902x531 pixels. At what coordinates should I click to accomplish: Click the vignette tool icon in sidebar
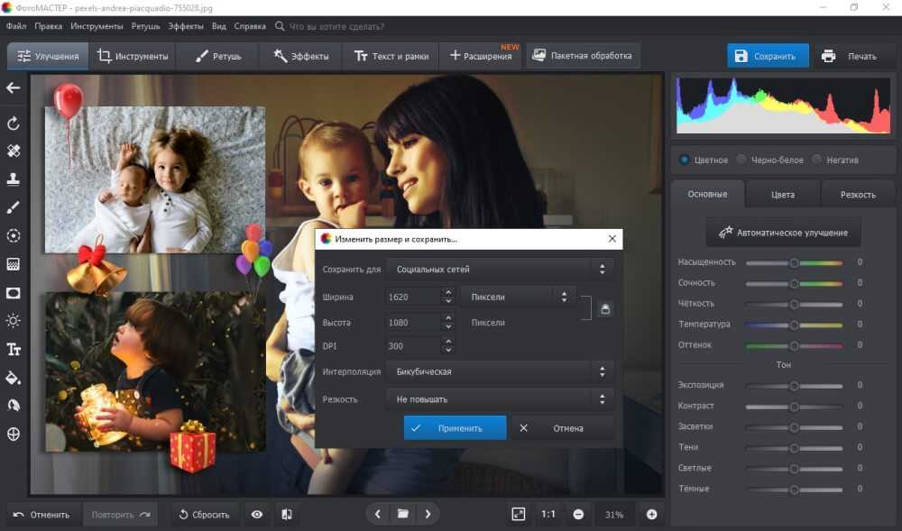(14, 292)
